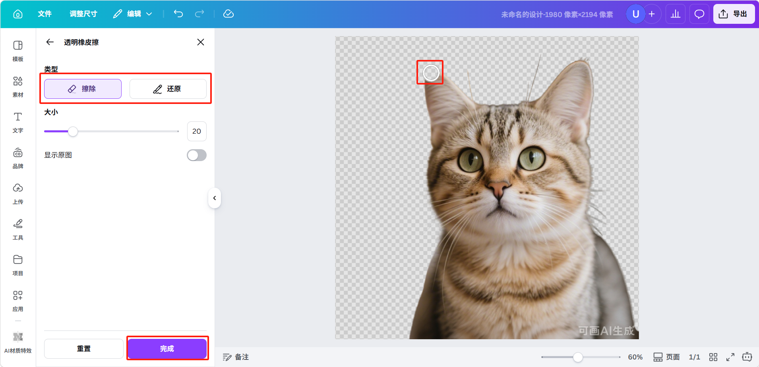This screenshot has width=759, height=367.
Task: Redo the last action
Action: [x=199, y=14]
